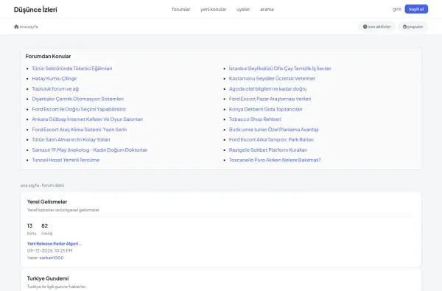The image size is (442, 291).
Task: Open 'Ankara Gölbaşı İnternet Kafeler Ve Oyun Salonları'
Action: 88,119
